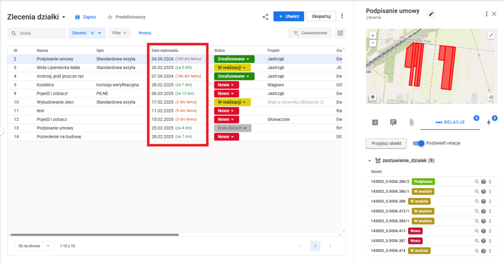The width and height of the screenshot is (504, 263).
Task: Mark view as Predefiniowany star
Action: click(110, 17)
